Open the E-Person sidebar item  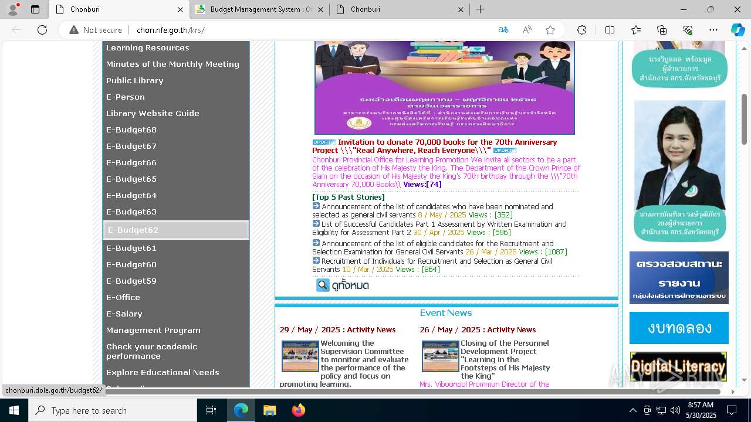tap(125, 97)
